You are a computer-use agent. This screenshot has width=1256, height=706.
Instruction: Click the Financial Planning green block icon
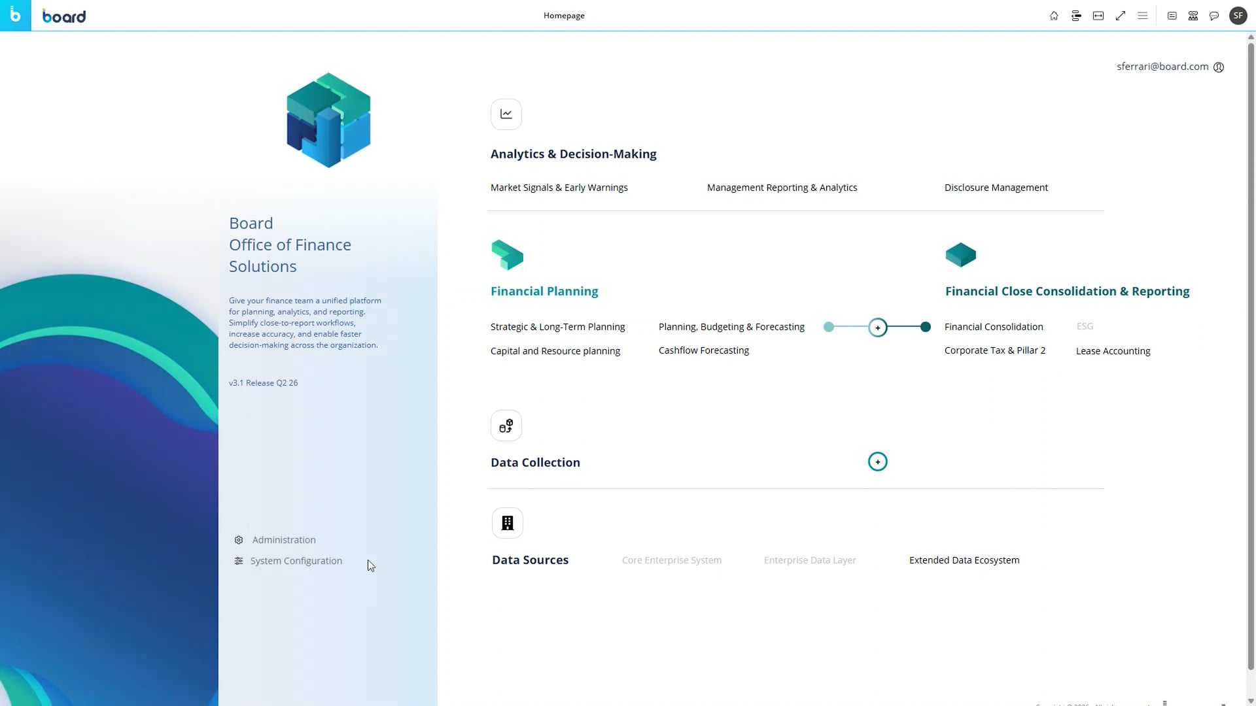[x=507, y=255]
